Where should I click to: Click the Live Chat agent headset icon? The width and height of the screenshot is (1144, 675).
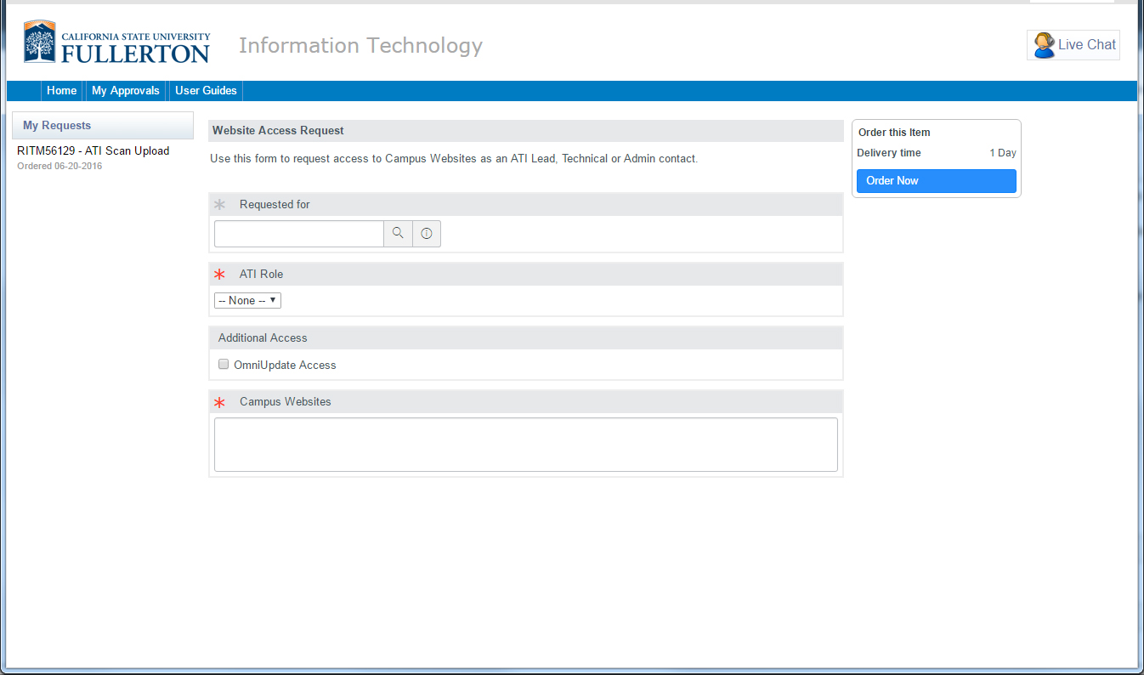point(1044,45)
